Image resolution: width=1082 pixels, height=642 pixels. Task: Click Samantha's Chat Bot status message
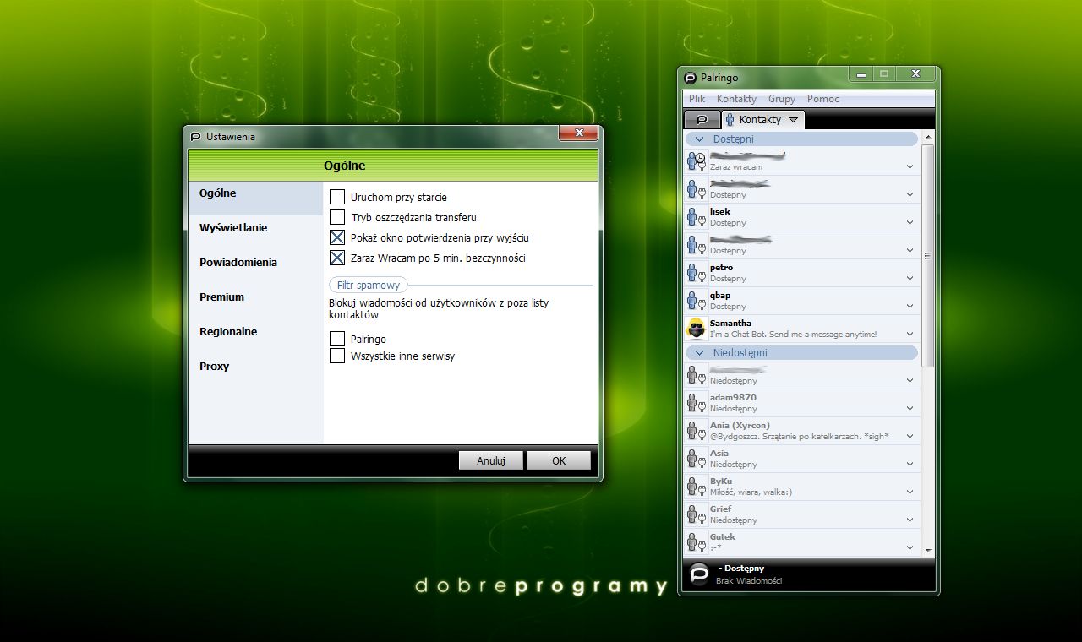pos(793,335)
